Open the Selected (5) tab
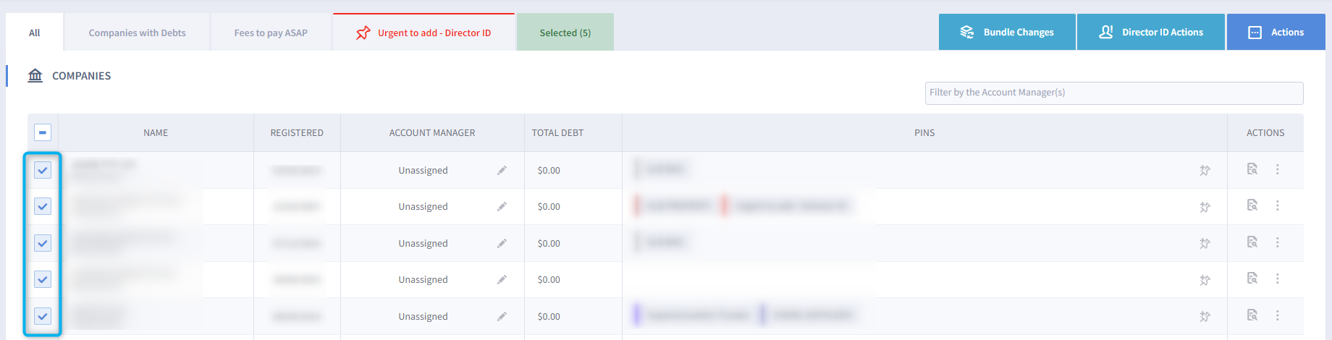Screen dimensions: 1332x340 565,33
